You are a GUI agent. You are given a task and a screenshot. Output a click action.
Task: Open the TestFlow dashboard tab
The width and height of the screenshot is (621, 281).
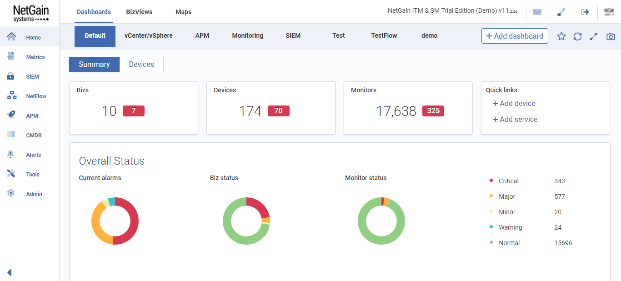(x=384, y=35)
